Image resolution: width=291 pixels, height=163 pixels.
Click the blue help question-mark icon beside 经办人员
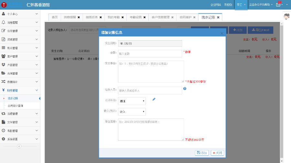pos(185,89)
